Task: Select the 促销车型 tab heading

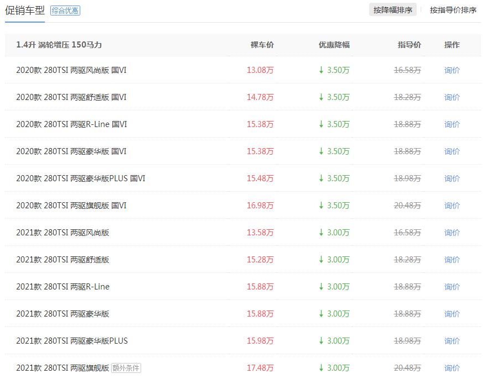Action: point(25,10)
